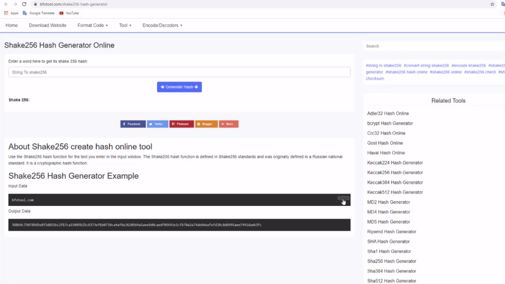Expand the Tool dropdown menu

pyautogui.click(x=125, y=25)
